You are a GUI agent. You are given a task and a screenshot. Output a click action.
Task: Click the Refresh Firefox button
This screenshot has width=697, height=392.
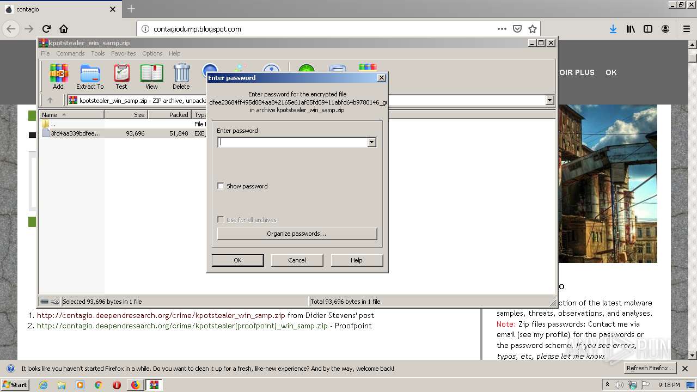point(650,368)
